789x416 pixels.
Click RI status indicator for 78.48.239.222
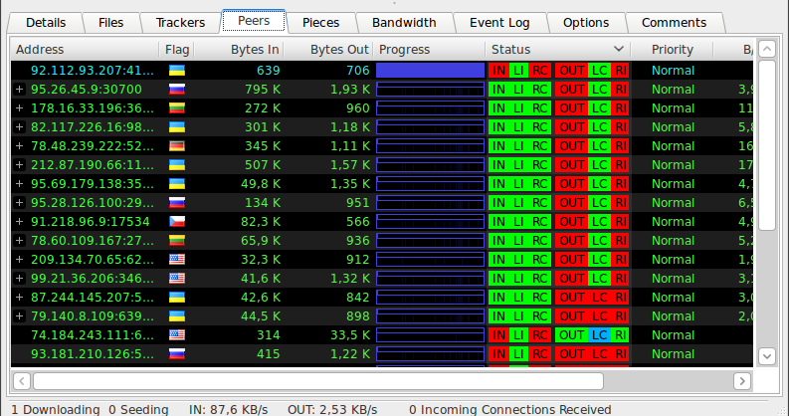click(621, 146)
